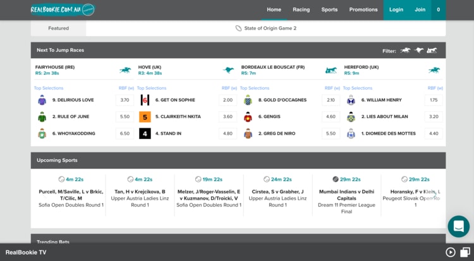Screen dimensions: 474x261
Task: Select Stand In odds 4.80
Action: (x=228, y=133)
